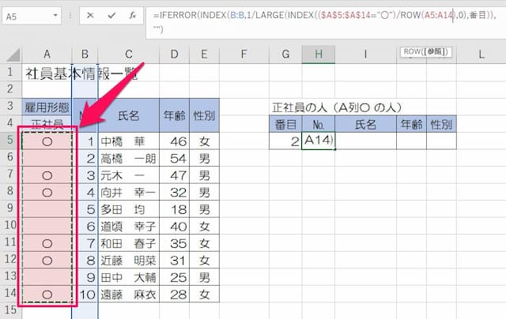Viewport: 506px width, 319px height.
Task: Select row 1 header
Action: tap(10, 72)
